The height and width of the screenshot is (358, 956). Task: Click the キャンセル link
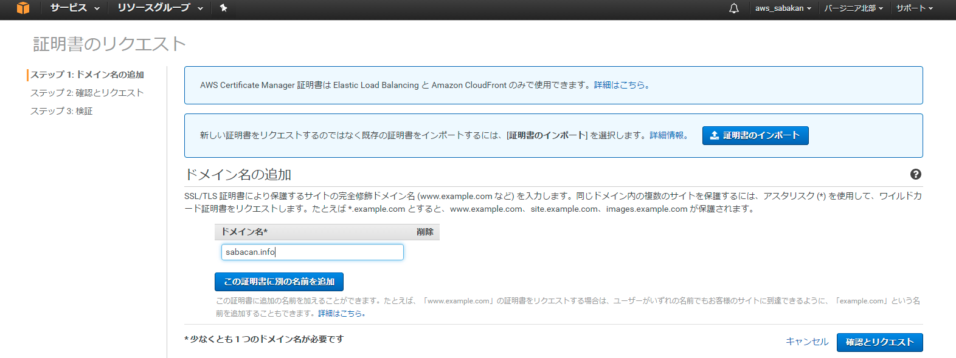(x=807, y=342)
